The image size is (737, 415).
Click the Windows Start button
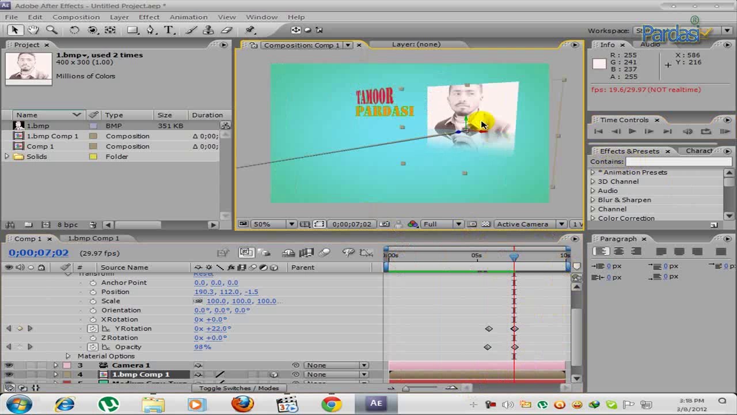point(20,404)
